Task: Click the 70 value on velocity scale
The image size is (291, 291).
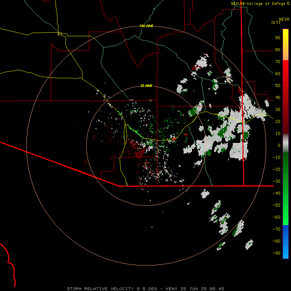Action: tap(278, 62)
